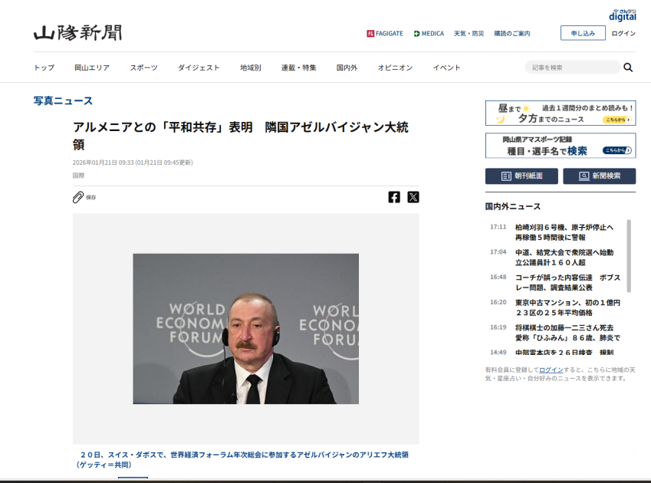Select the スポーツ menu item
This screenshot has width=651, height=483.
[x=143, y=67]
